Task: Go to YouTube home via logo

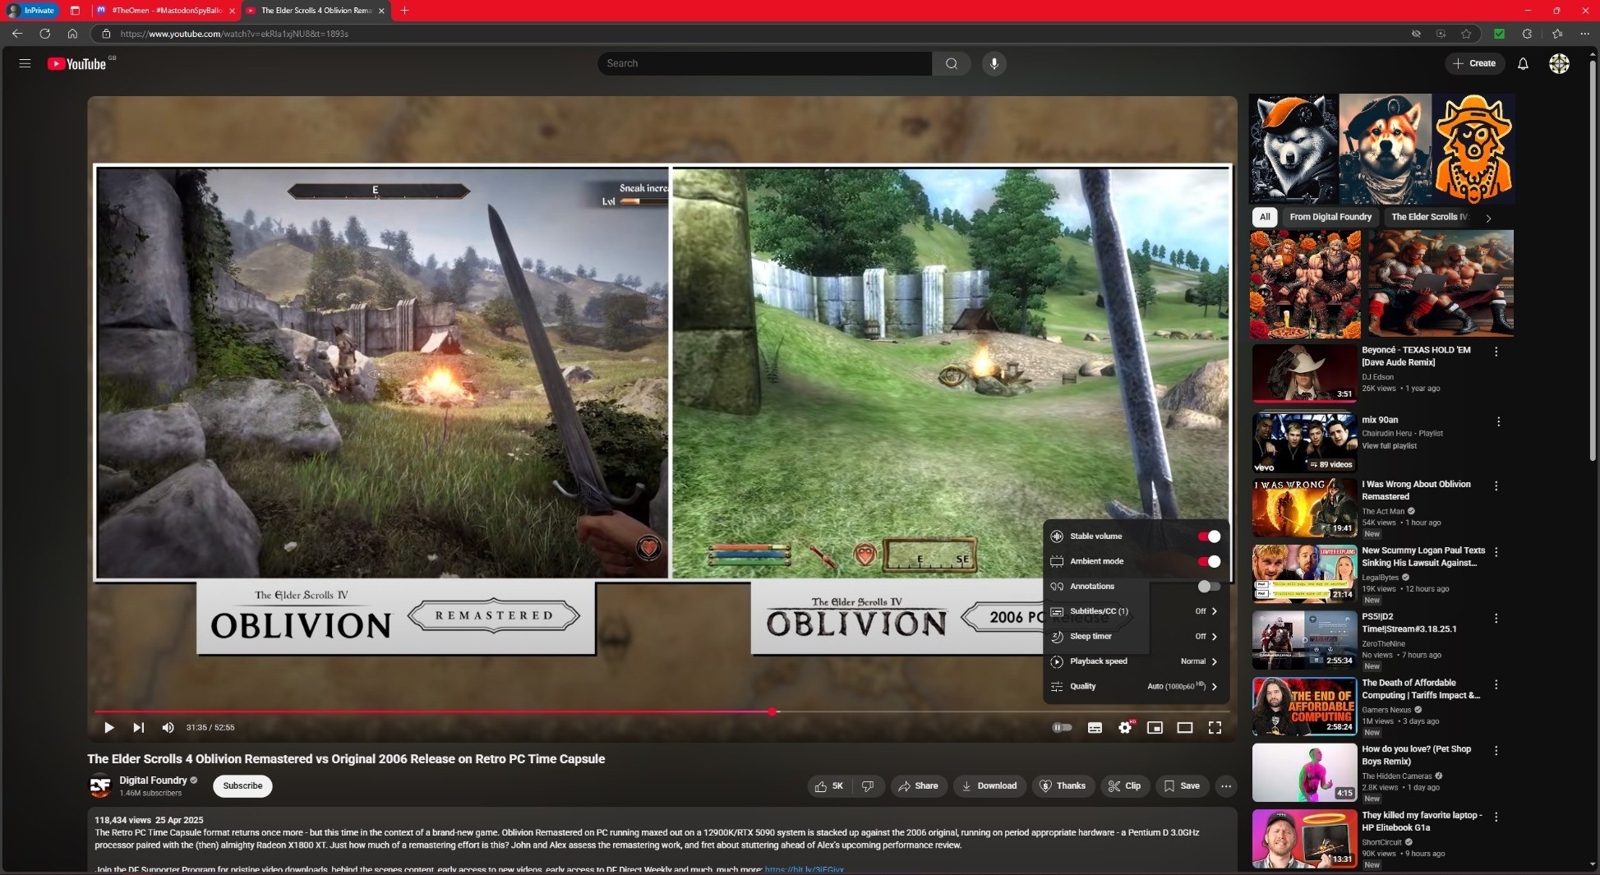Action: click(77, 63)
